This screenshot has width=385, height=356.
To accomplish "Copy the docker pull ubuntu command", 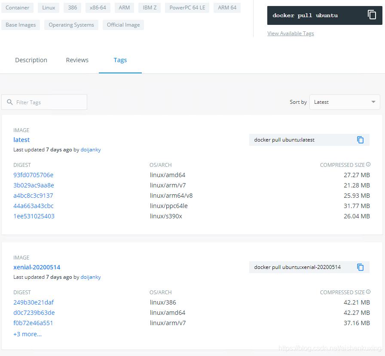I will point(372,15).
